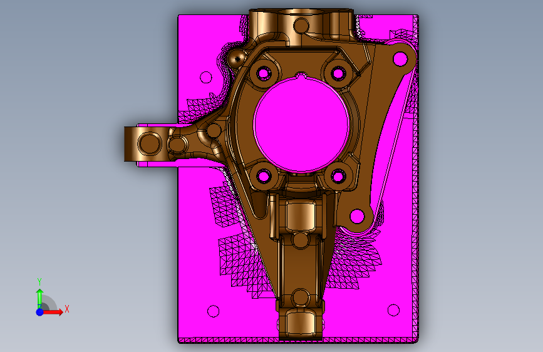
Task: Select the brown cylindrical boss at the knuckle top
Action: [x=301, y=26]
